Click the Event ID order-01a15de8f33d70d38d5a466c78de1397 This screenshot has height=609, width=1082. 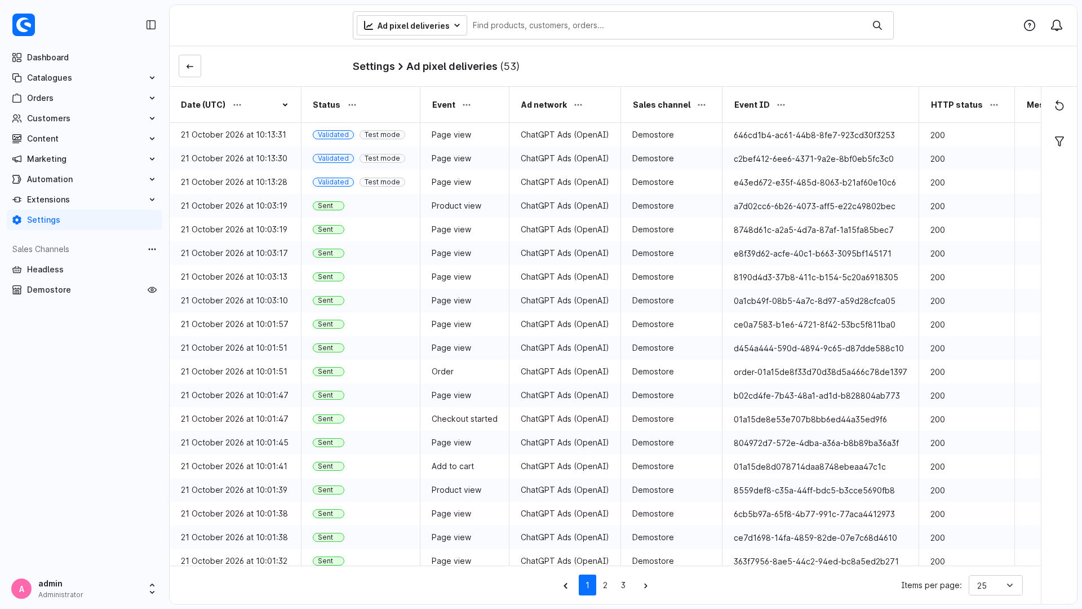[820, 372]
